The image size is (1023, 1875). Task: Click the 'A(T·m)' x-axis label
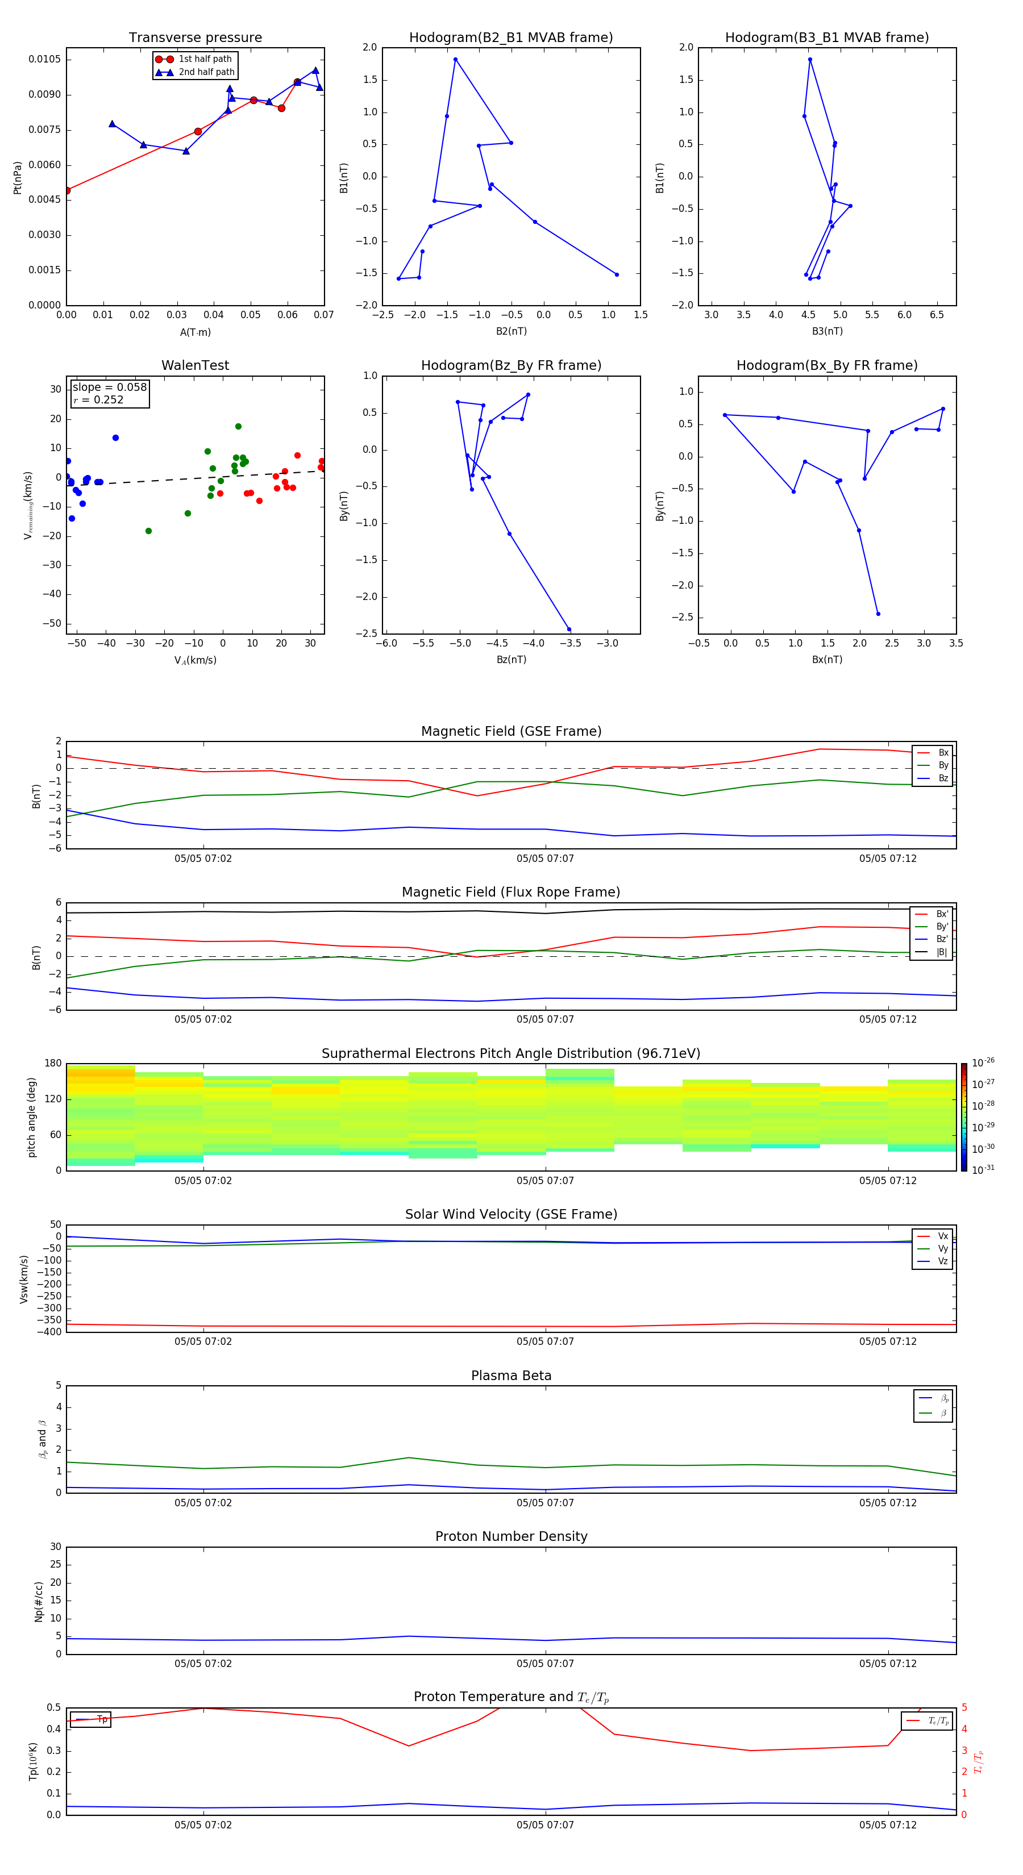pyautogui.click(x=195, y=332)
